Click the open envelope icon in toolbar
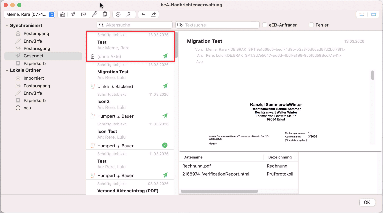The width and height of the screenshot is (383, 213). click(62, 14)
